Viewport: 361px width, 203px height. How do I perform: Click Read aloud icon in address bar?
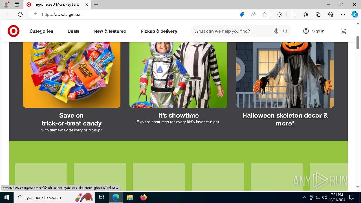point(253,14)
